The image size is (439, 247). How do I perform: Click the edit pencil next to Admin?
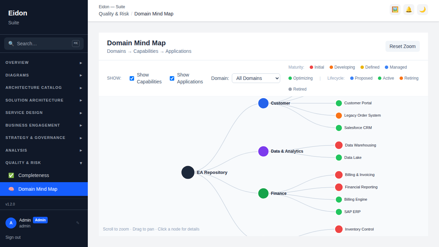[x=78, y=223]
